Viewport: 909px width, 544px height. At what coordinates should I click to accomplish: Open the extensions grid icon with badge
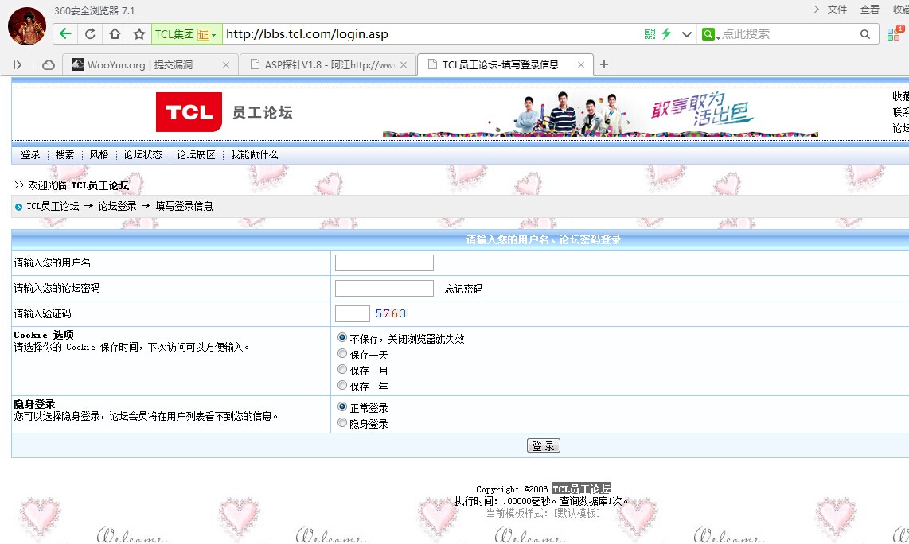click(895, 33)
